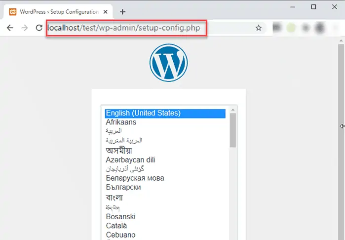The image size is (345, 240).
Task: Close the browser window
Action: click(x=335, y=7)
